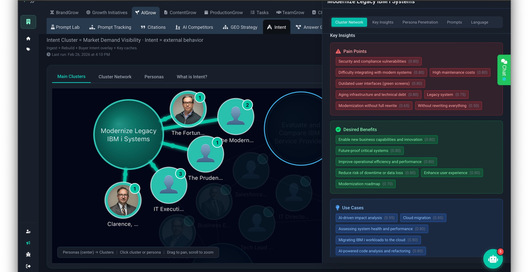Click the Difficulty integrating with modern systems chip
The image size is (529, 272).
click(381, 73)
